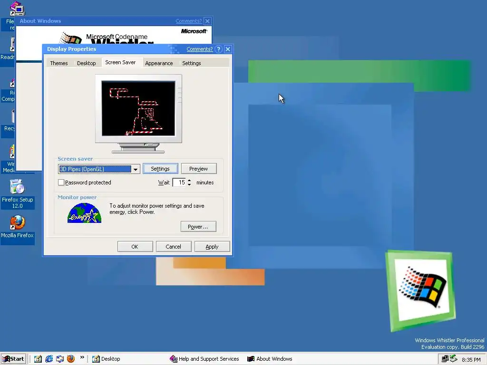Click the Comments link in Display Properties

(x=199, y=49)
